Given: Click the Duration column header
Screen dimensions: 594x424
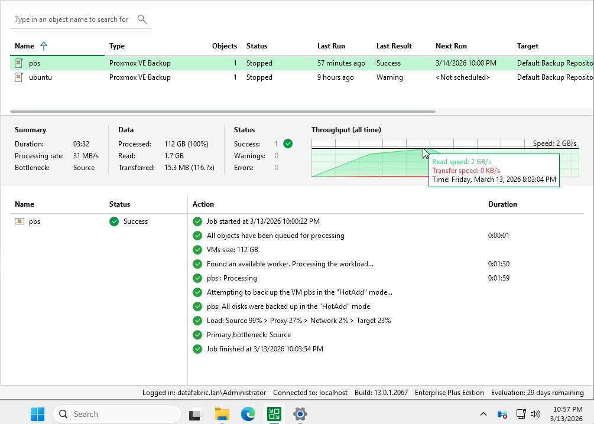Looking at the screenshot, I should click(502, 204).
